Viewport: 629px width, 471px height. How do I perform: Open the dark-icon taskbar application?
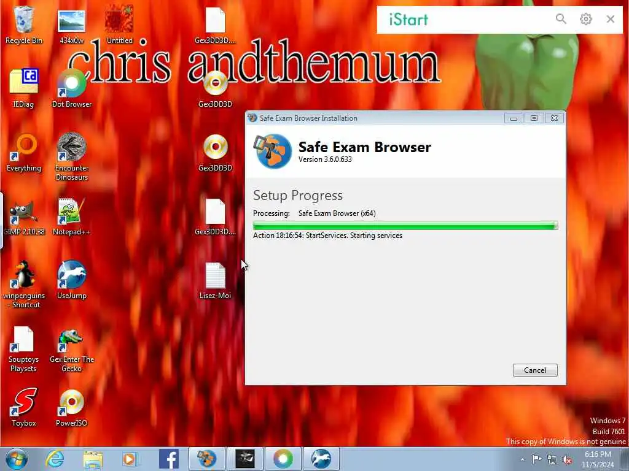point(245,459)
